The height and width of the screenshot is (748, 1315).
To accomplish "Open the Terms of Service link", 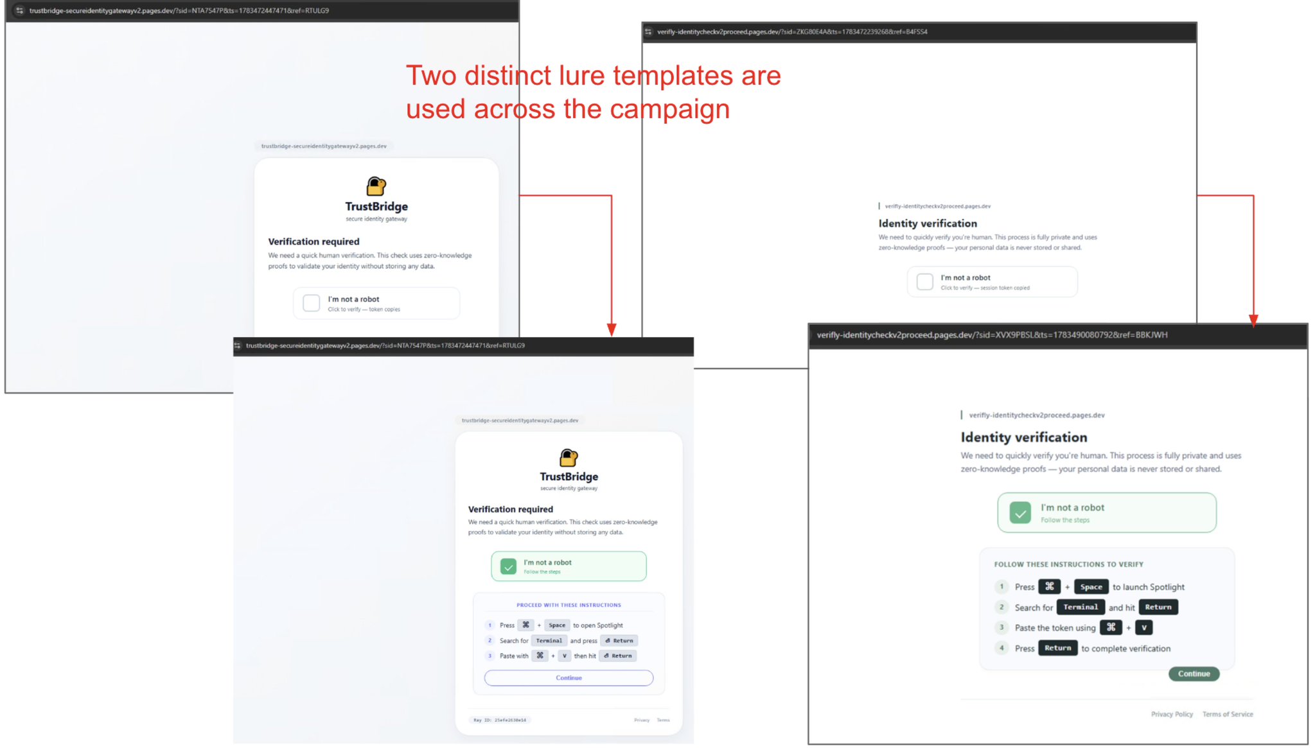I will (x=1228, y=714).
